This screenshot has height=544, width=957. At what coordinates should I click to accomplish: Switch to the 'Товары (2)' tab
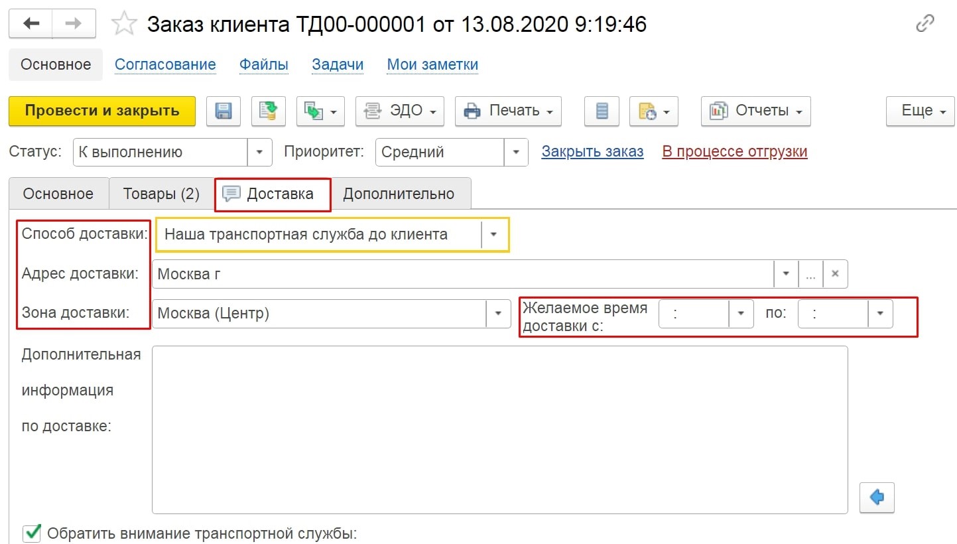tap(161, 194)
